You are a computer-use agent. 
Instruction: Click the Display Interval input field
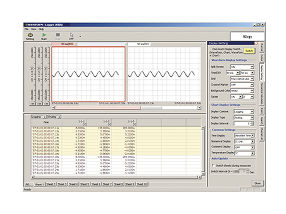[242, 123]
